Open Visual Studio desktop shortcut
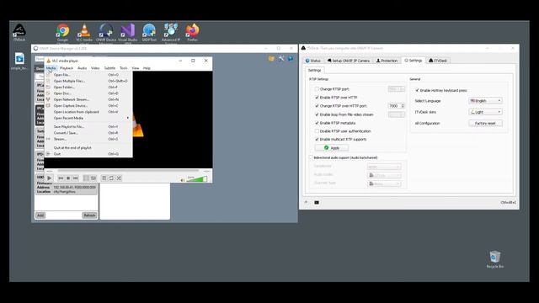This screenshot has height=303, width=539. click(127, 33)
